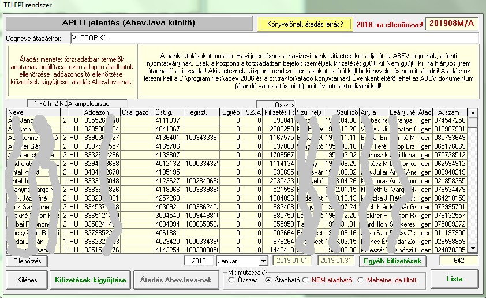Click Kifizetés cell 882408

pos(279,207)
